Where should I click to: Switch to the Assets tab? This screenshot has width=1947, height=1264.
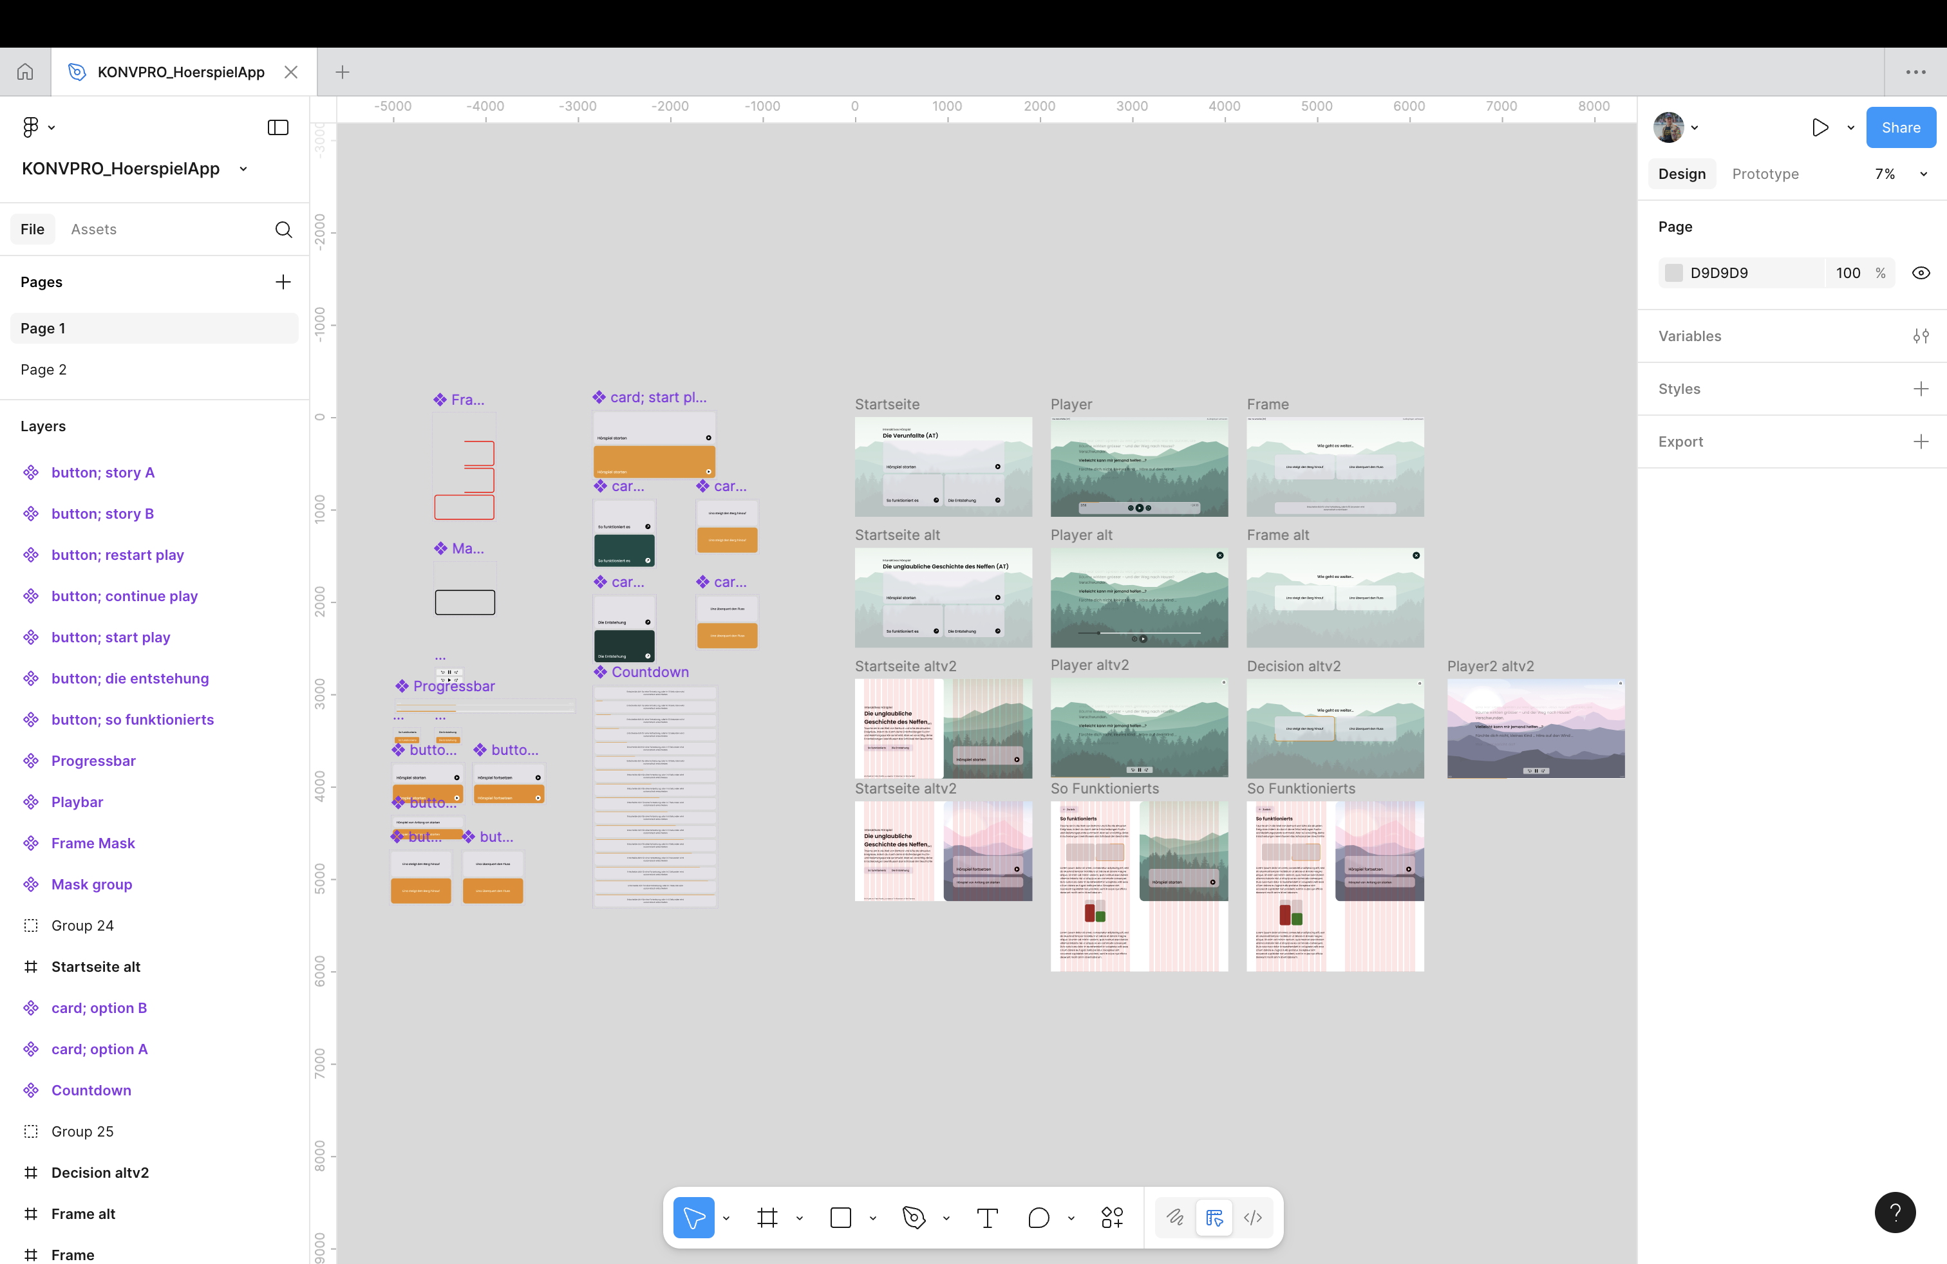pyautogui.click(x=93, y=230)
